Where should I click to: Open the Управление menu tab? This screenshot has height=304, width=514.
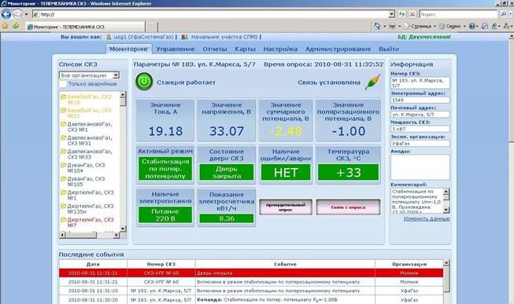176,49
